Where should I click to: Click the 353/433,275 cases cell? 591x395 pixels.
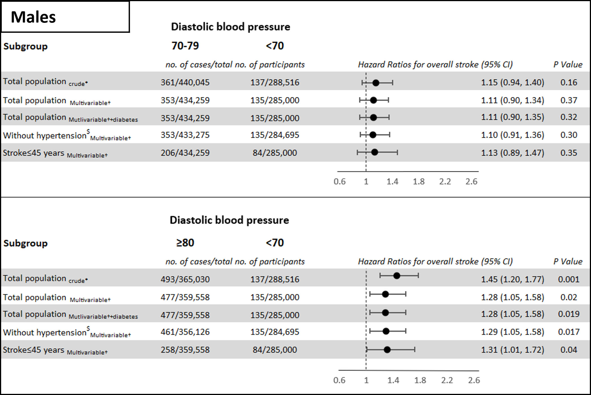pos(185,135)
